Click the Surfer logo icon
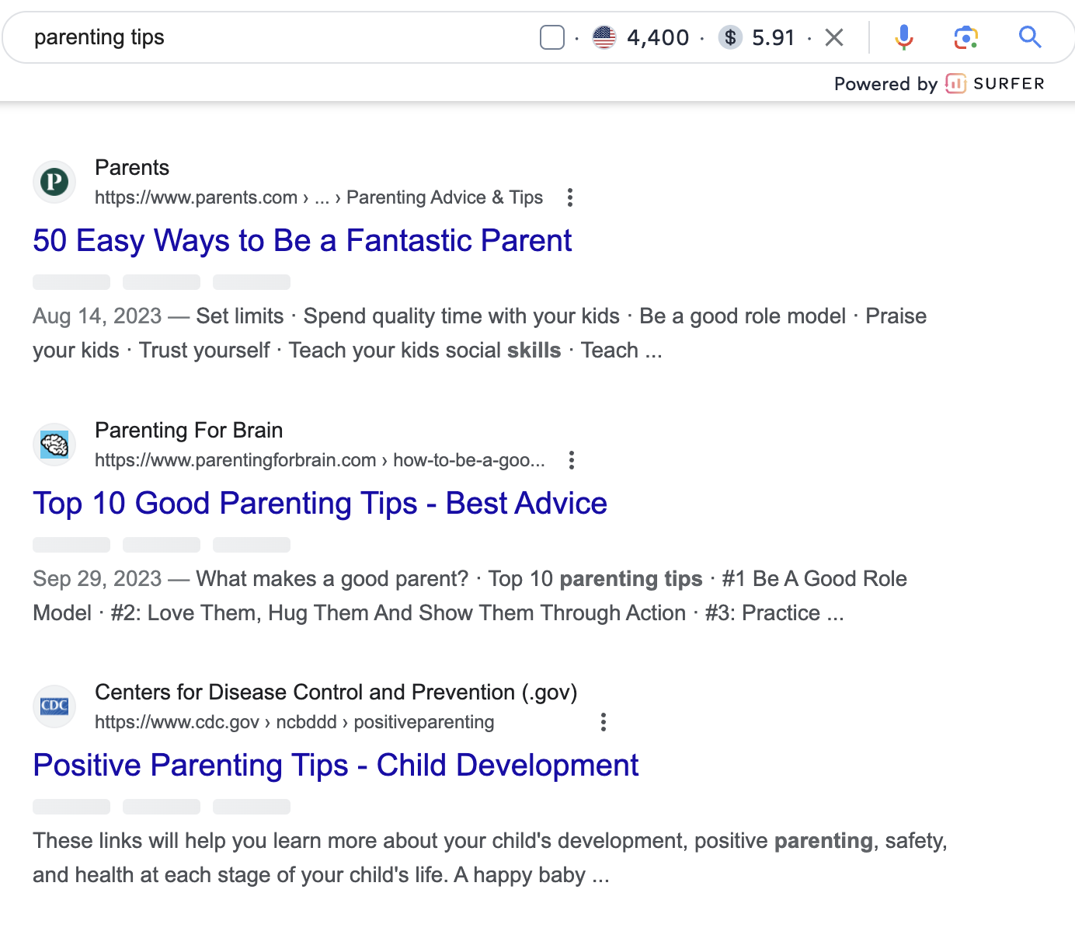1075x928 pixels. coord(955,84)
